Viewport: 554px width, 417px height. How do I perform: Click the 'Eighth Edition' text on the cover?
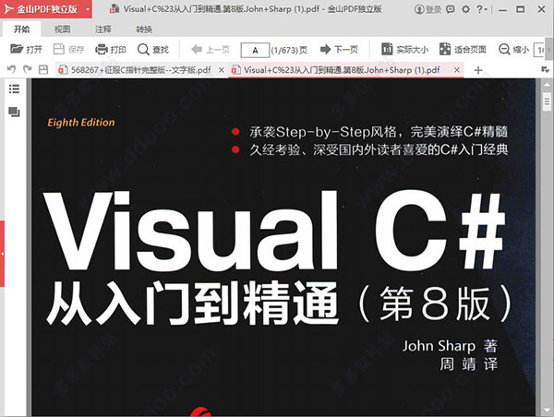click(81, 123)
